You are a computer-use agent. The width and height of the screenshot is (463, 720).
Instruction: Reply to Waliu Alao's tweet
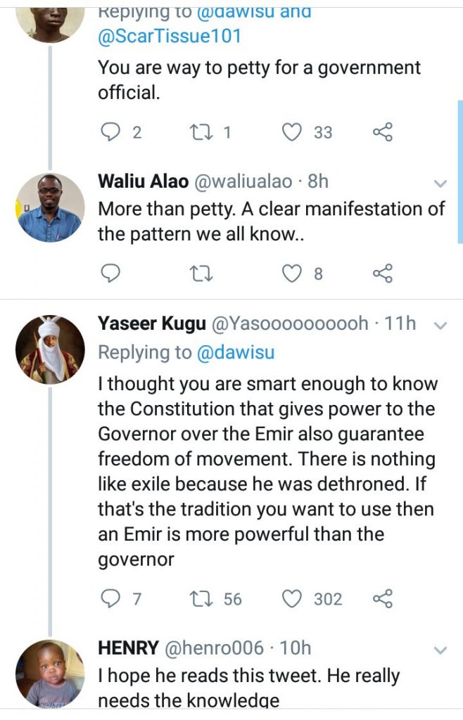tap(109, 273)
